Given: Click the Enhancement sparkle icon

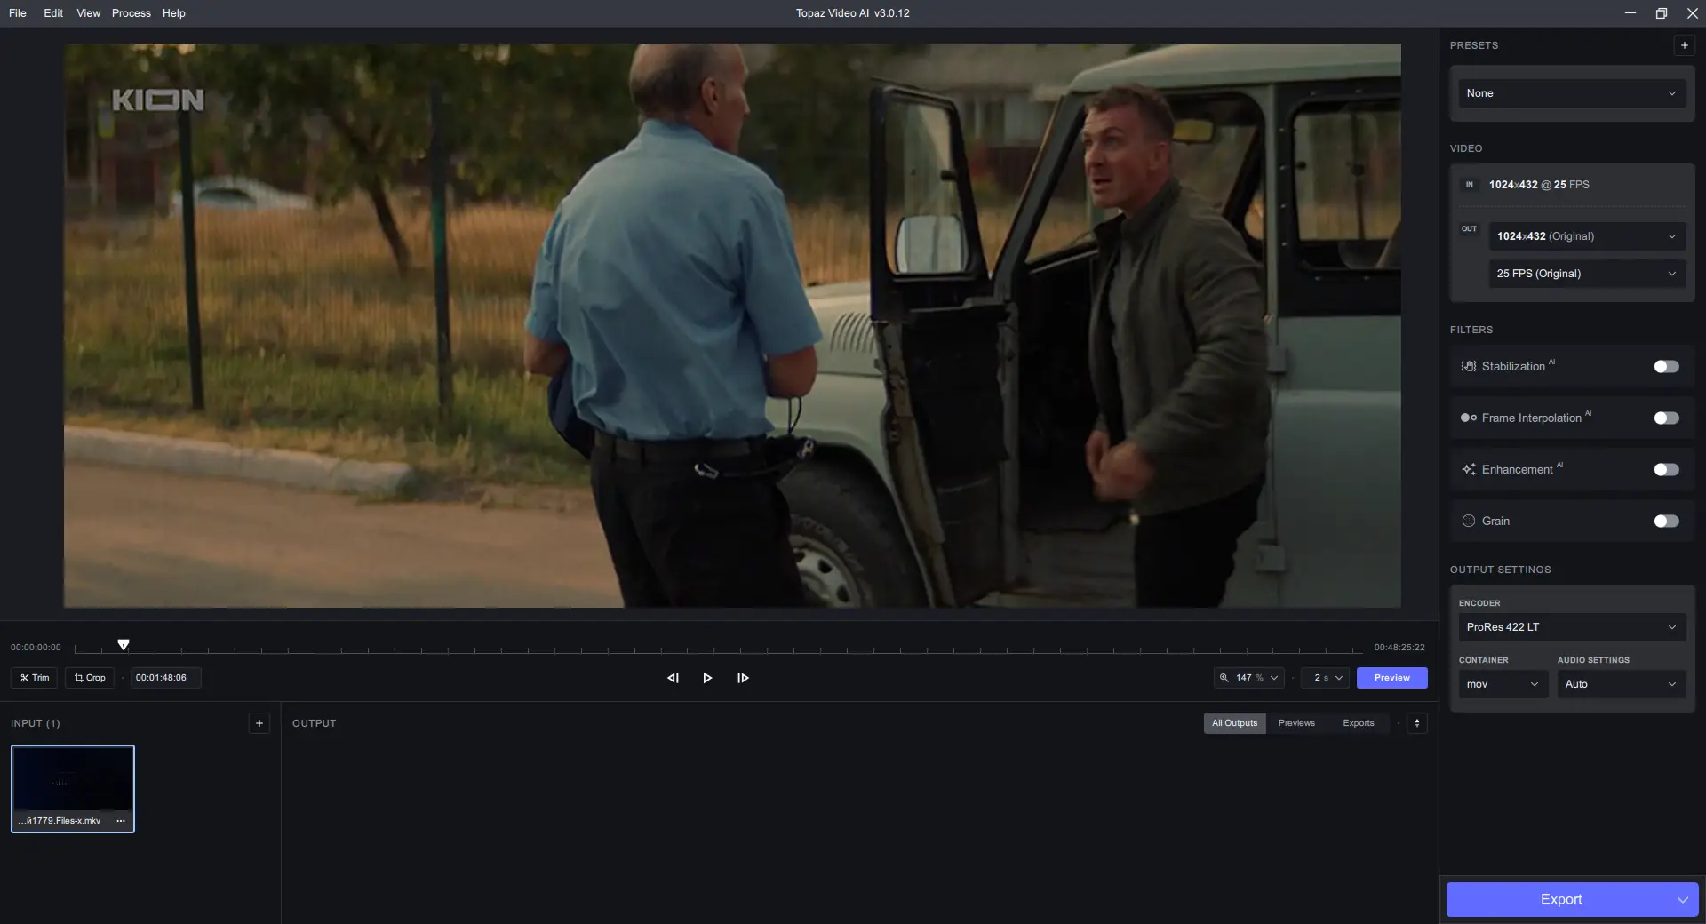Looking at the screenshot, I should pyautogui.click(x=1469, y=469).
